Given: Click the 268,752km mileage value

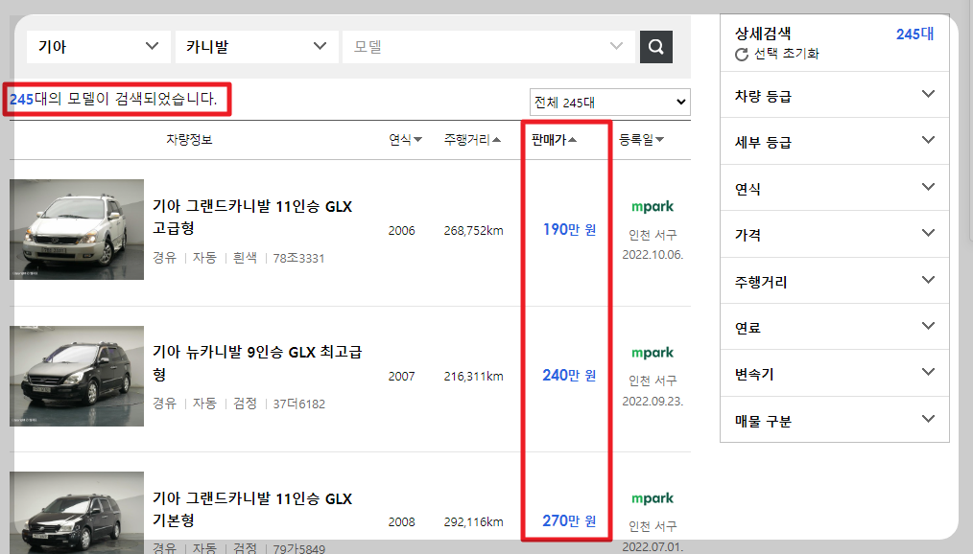Looking at the screenshot, I should click(473, 231).
